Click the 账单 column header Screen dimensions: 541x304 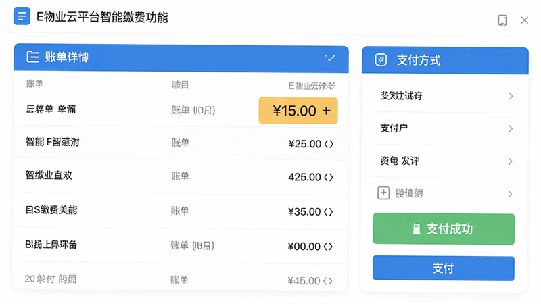[x=34, y=84]
